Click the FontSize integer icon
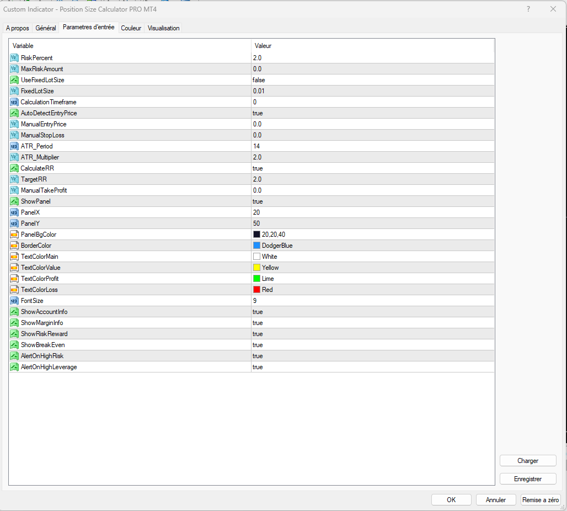The width and height of the screenshot is (567, 511). click(x=14, y=301)
